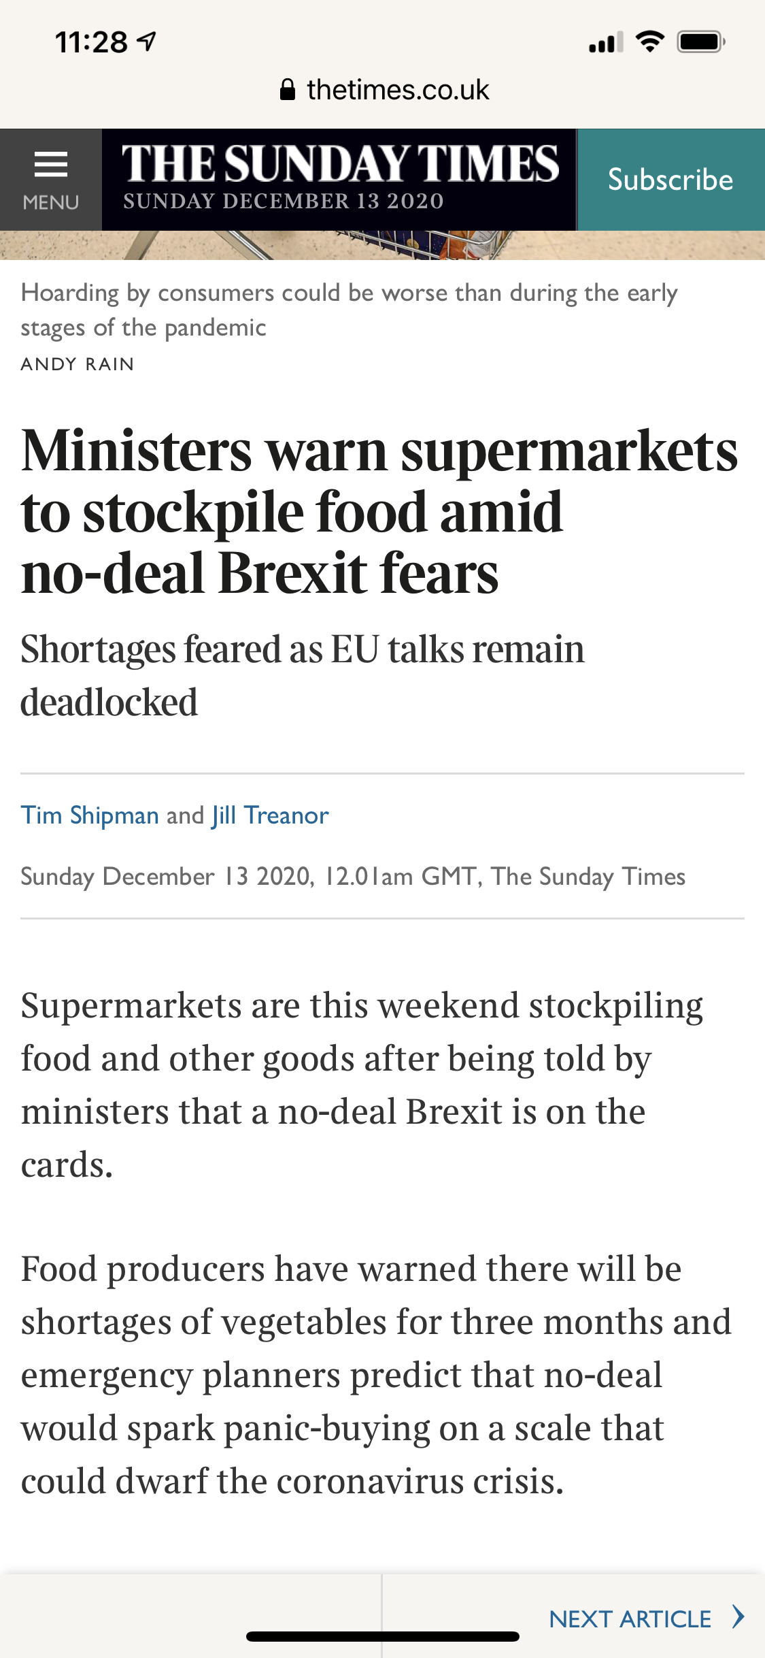This screenshot has width=765, height=1658.
Task: Tap the Sunday December 13 2020 masthead date
Action: pyautogui.click(x=283, y=201)
